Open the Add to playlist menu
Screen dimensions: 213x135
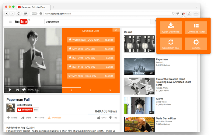pyautogui.click(x=12, y=118)
